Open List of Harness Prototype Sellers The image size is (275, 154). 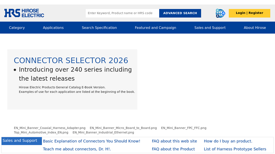point(235,149)
